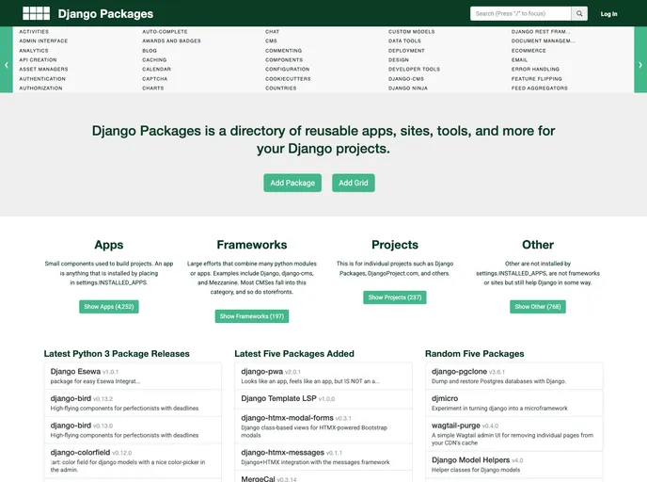
Task: Open the Django Template LSP package
Action: (278, 398)
